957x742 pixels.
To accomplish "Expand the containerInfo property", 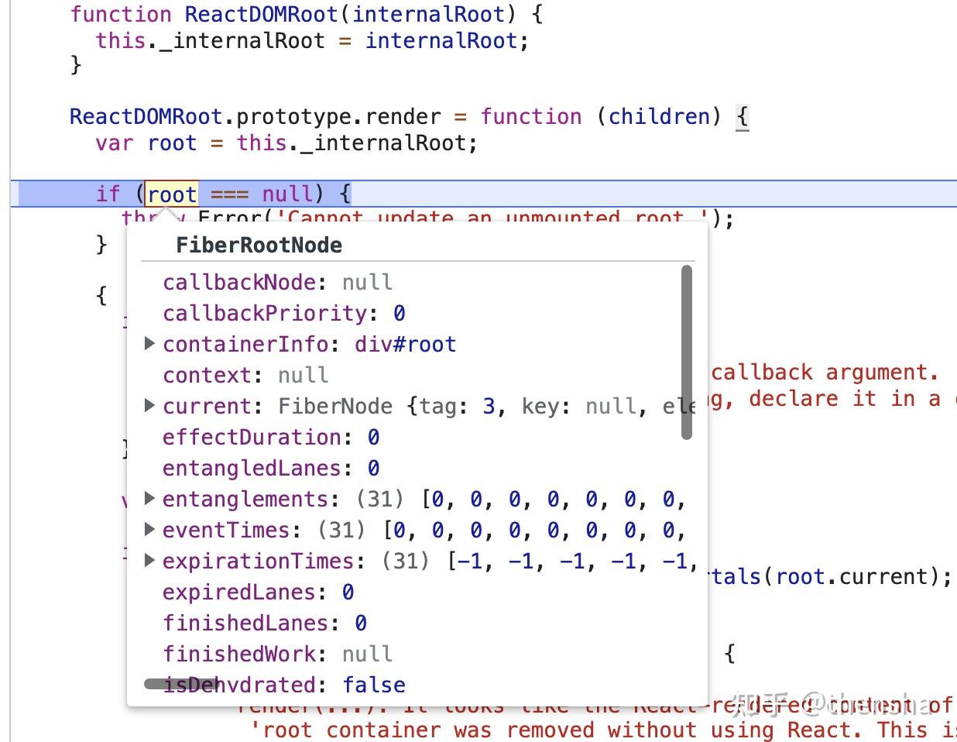I will 149,344.
